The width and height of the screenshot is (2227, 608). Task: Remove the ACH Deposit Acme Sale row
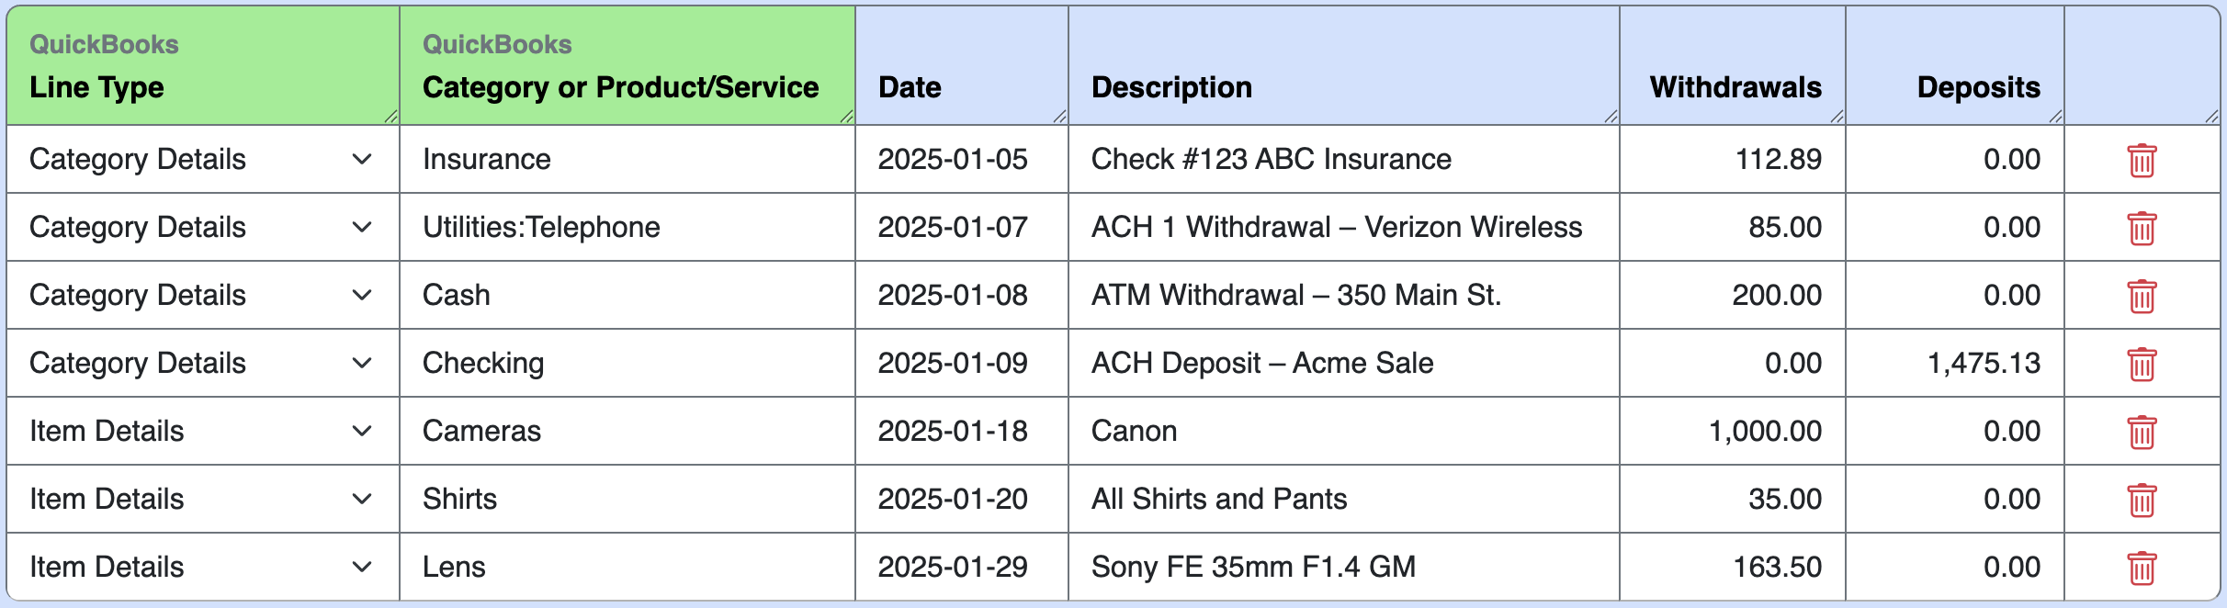coord(2142,365)
